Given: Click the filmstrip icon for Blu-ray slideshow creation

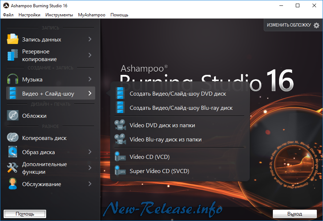Looking at the screenshot, I should [x=120, y=107].
